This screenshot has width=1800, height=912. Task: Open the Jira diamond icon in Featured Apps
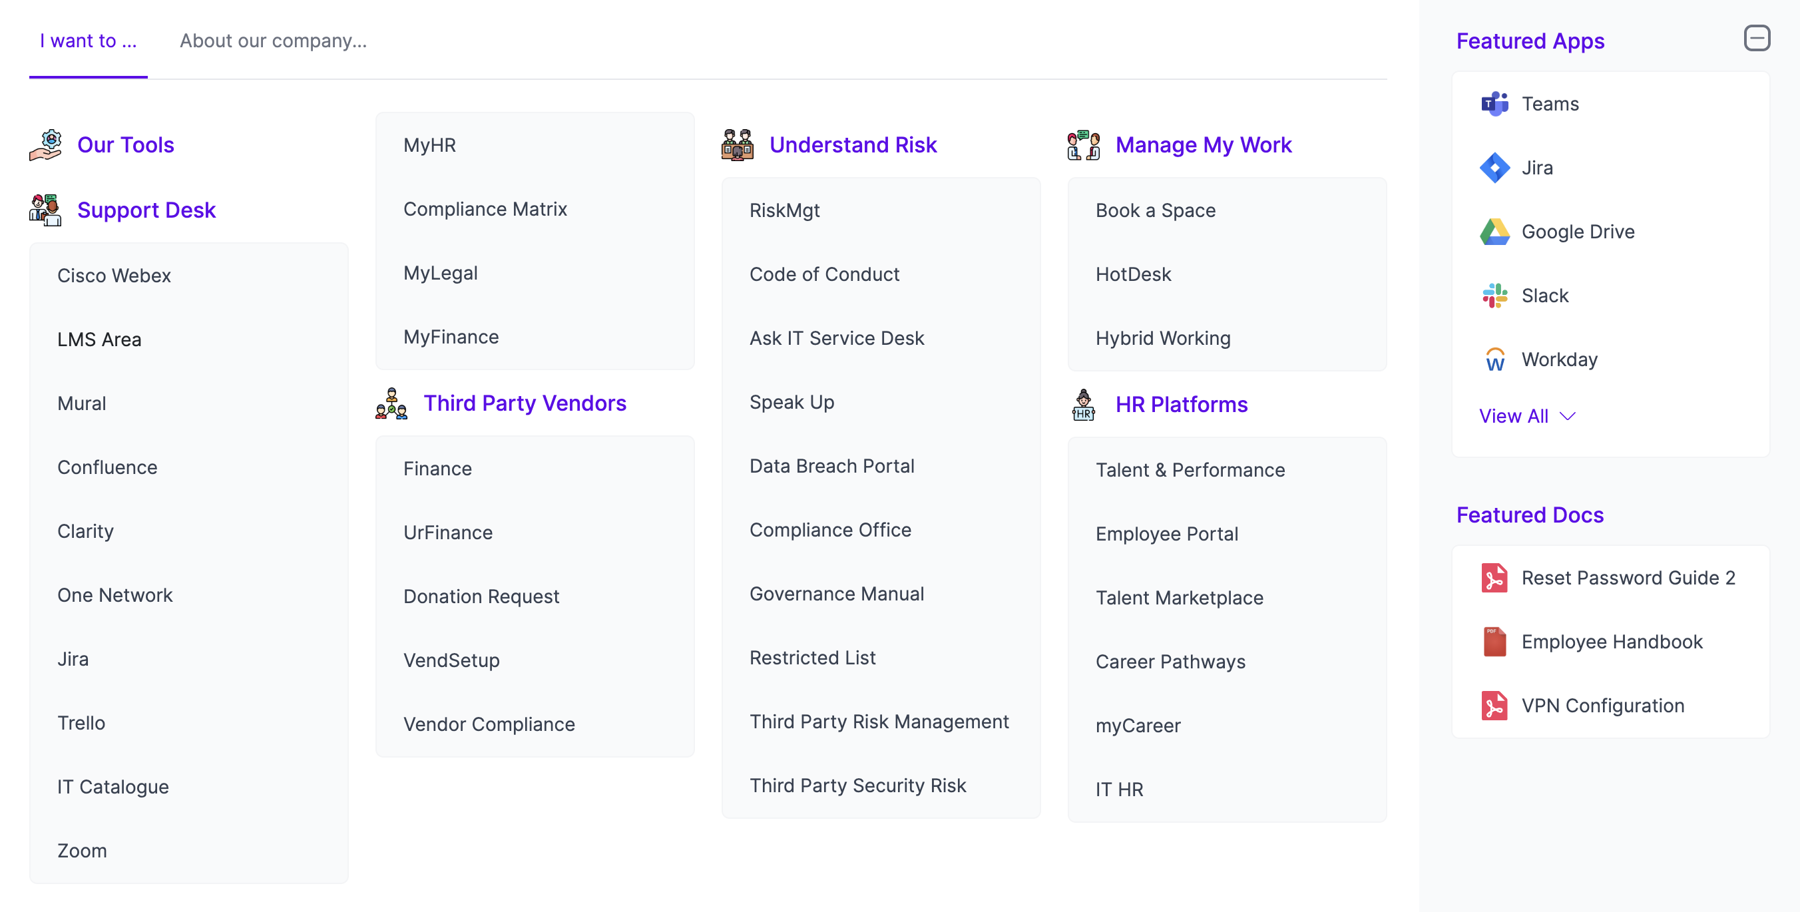1494,168
